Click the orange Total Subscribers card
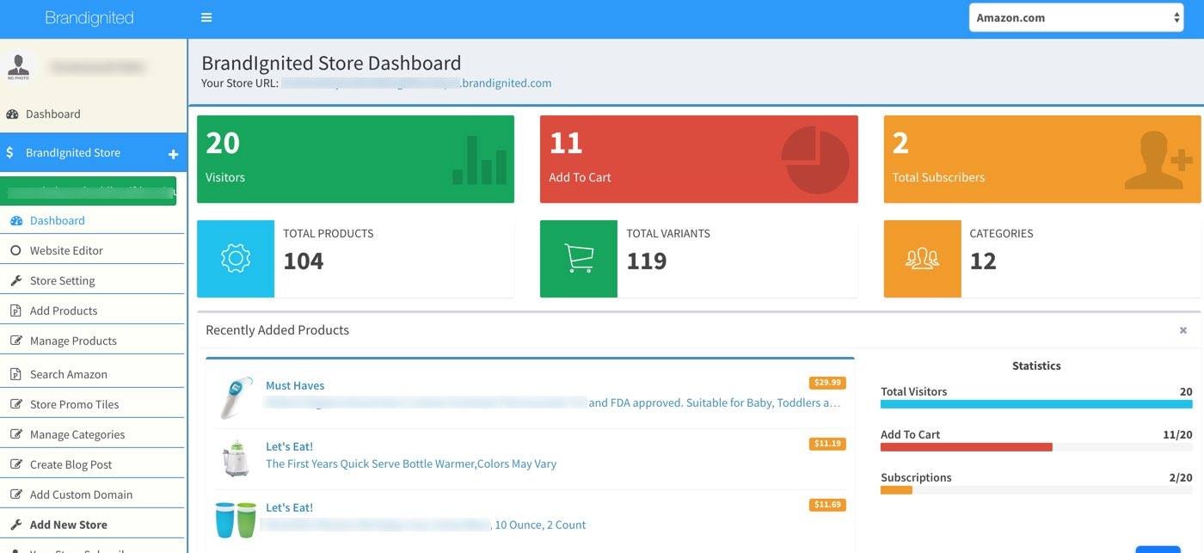 [x=1042, y=159]
